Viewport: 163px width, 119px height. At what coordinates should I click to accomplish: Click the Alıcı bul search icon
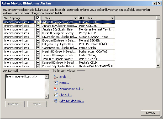point(56,95)
